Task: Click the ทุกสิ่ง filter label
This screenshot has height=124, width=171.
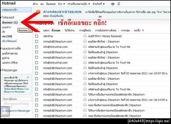Action: click(x=137, y=31)
